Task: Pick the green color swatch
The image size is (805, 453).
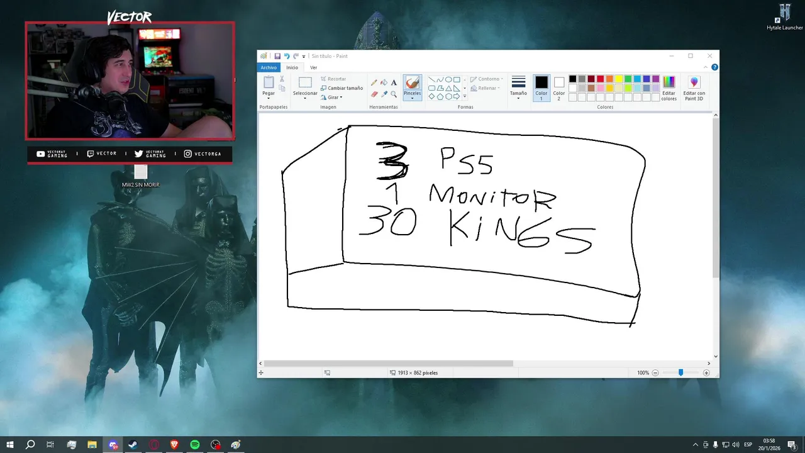Action: pos(628,79)
